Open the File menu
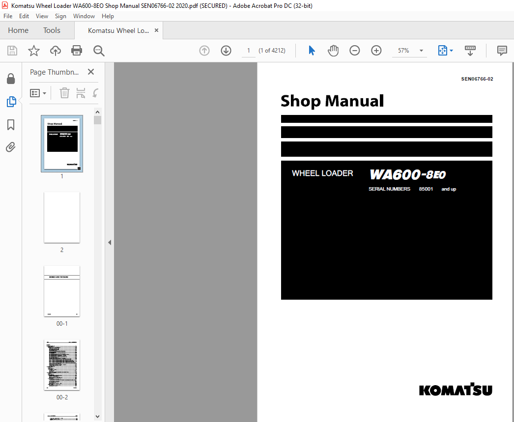 [x=8, y=16]
